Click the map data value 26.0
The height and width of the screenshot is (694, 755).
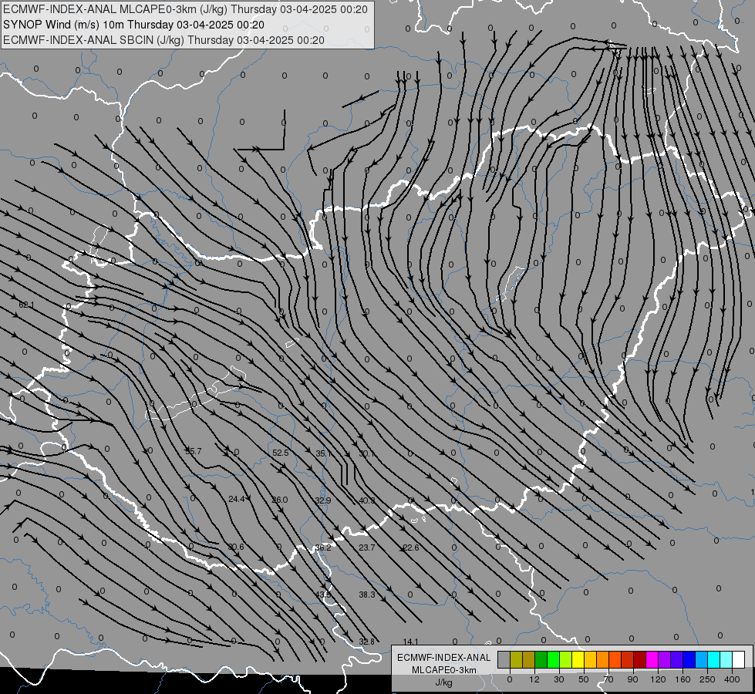coord(280,500)
